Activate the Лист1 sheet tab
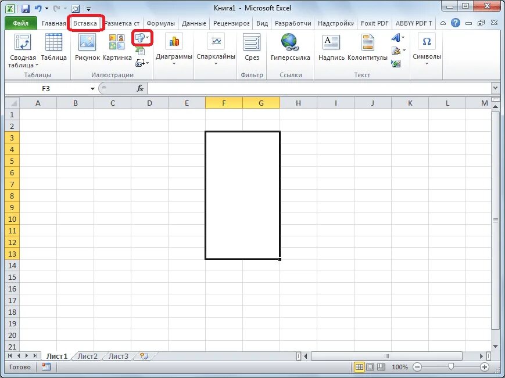Screen dimensions: 505x378 pyautogui.click(x=57, y=356)
